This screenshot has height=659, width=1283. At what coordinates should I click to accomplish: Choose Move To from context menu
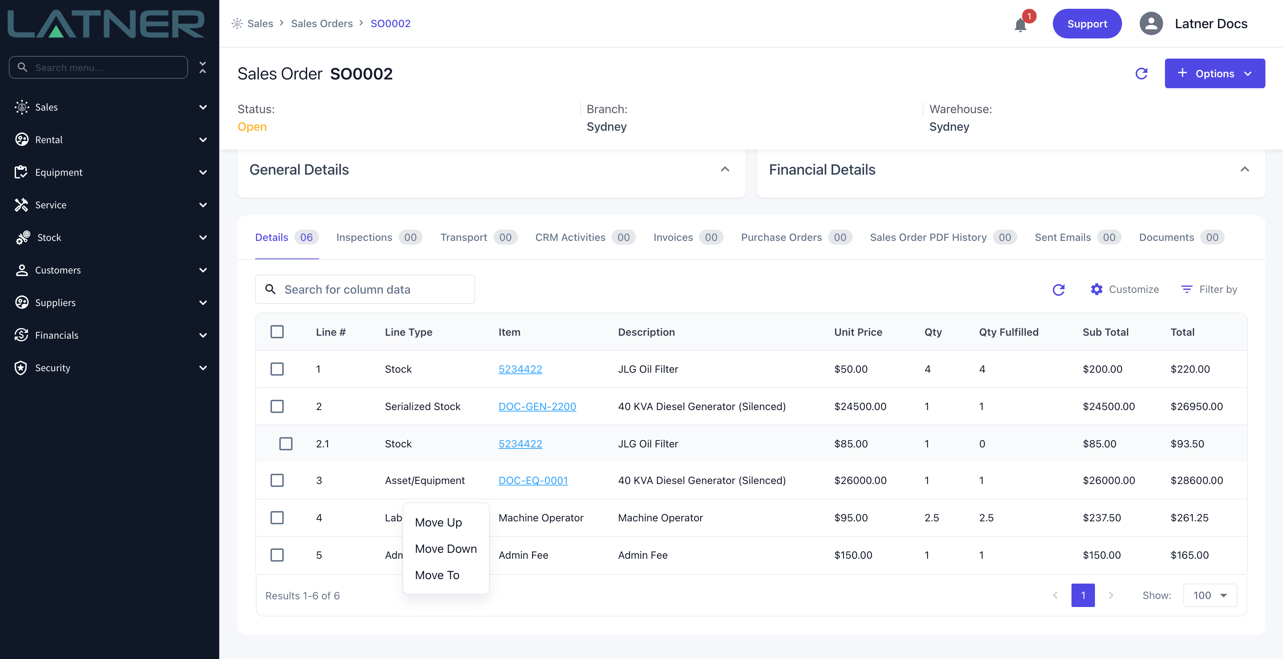[437, 575]
